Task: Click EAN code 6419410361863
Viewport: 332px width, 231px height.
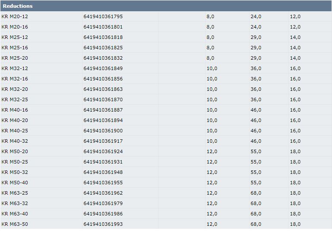Action: 103,89
